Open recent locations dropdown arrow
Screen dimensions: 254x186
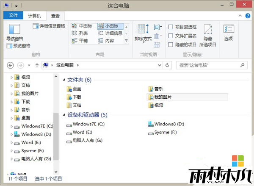(x=29, y=65)
